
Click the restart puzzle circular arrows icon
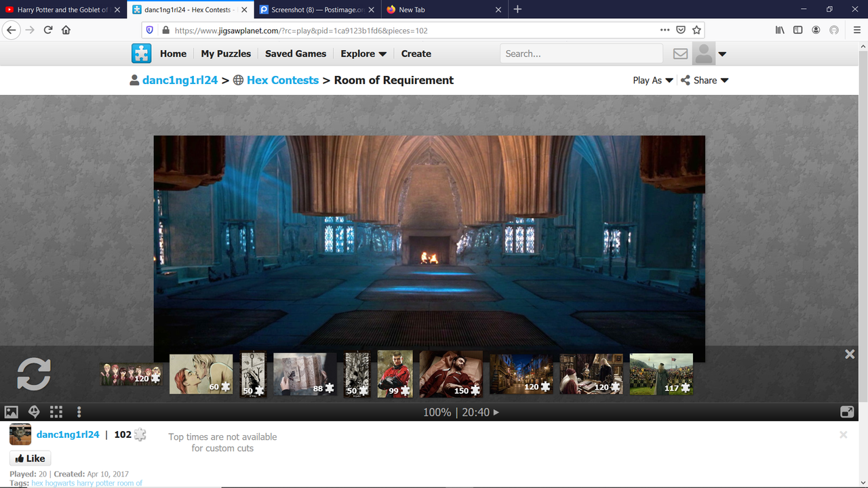click(x=34, y=373)
